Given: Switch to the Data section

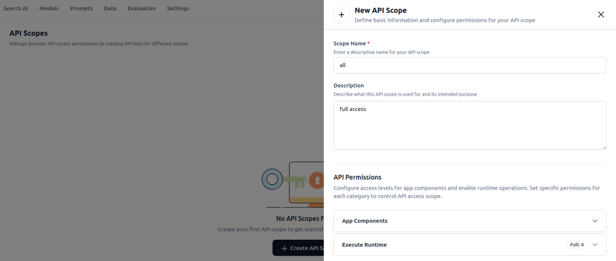Looking at the screenshot, I should tap(110, 8).
